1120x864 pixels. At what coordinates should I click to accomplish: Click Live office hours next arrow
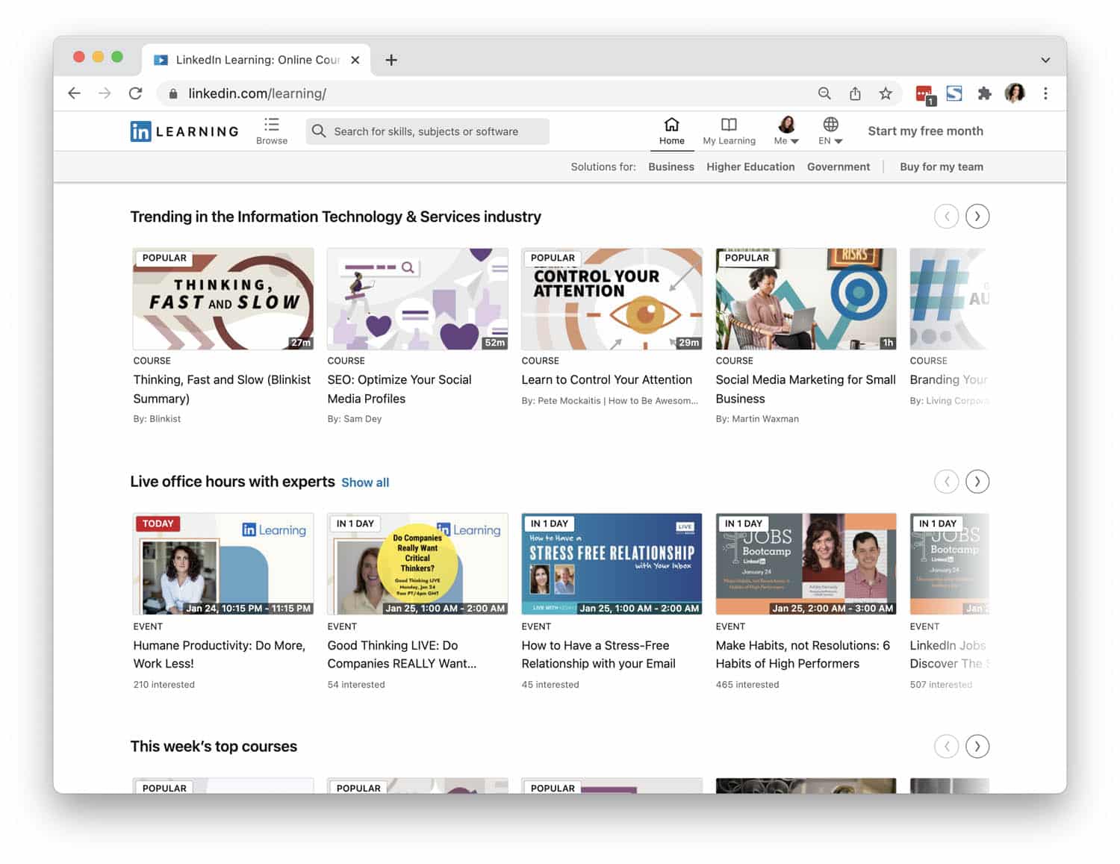977,482
